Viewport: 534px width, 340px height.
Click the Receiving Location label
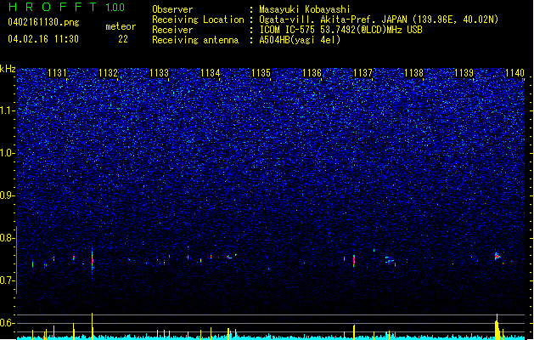198,20
